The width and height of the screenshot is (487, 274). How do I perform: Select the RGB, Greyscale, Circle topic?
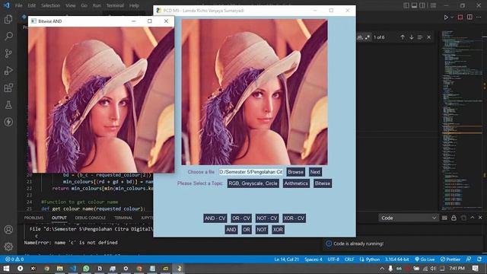click(x=253, y=183)
